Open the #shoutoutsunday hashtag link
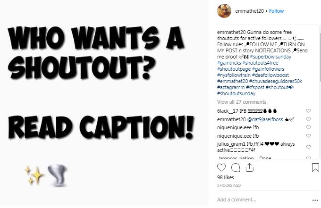 tap(236, 94)
